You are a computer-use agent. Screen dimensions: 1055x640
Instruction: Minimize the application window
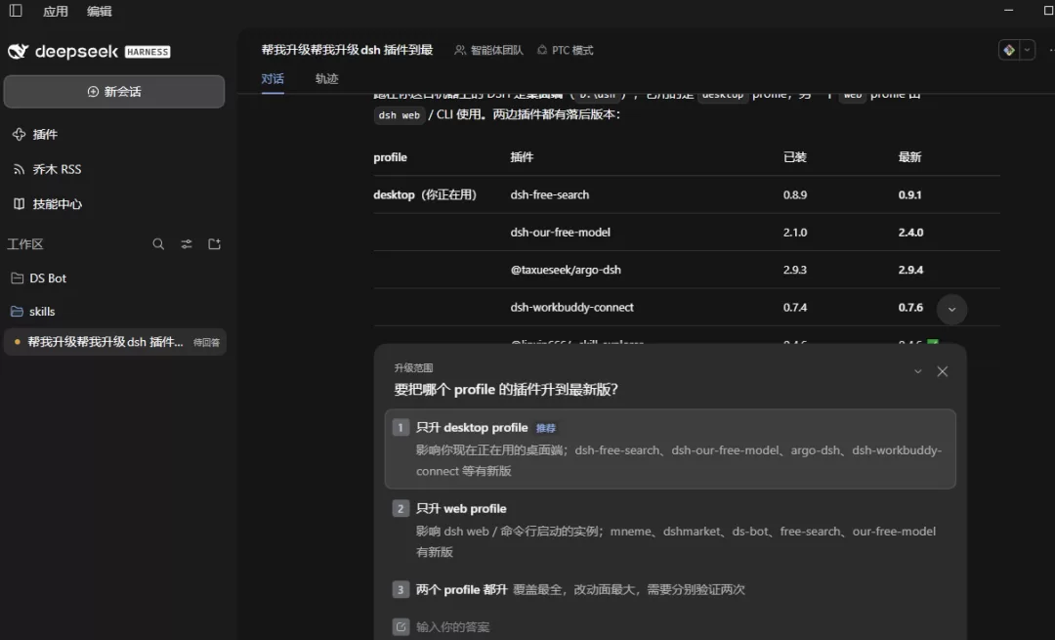tap(1008, 10)
